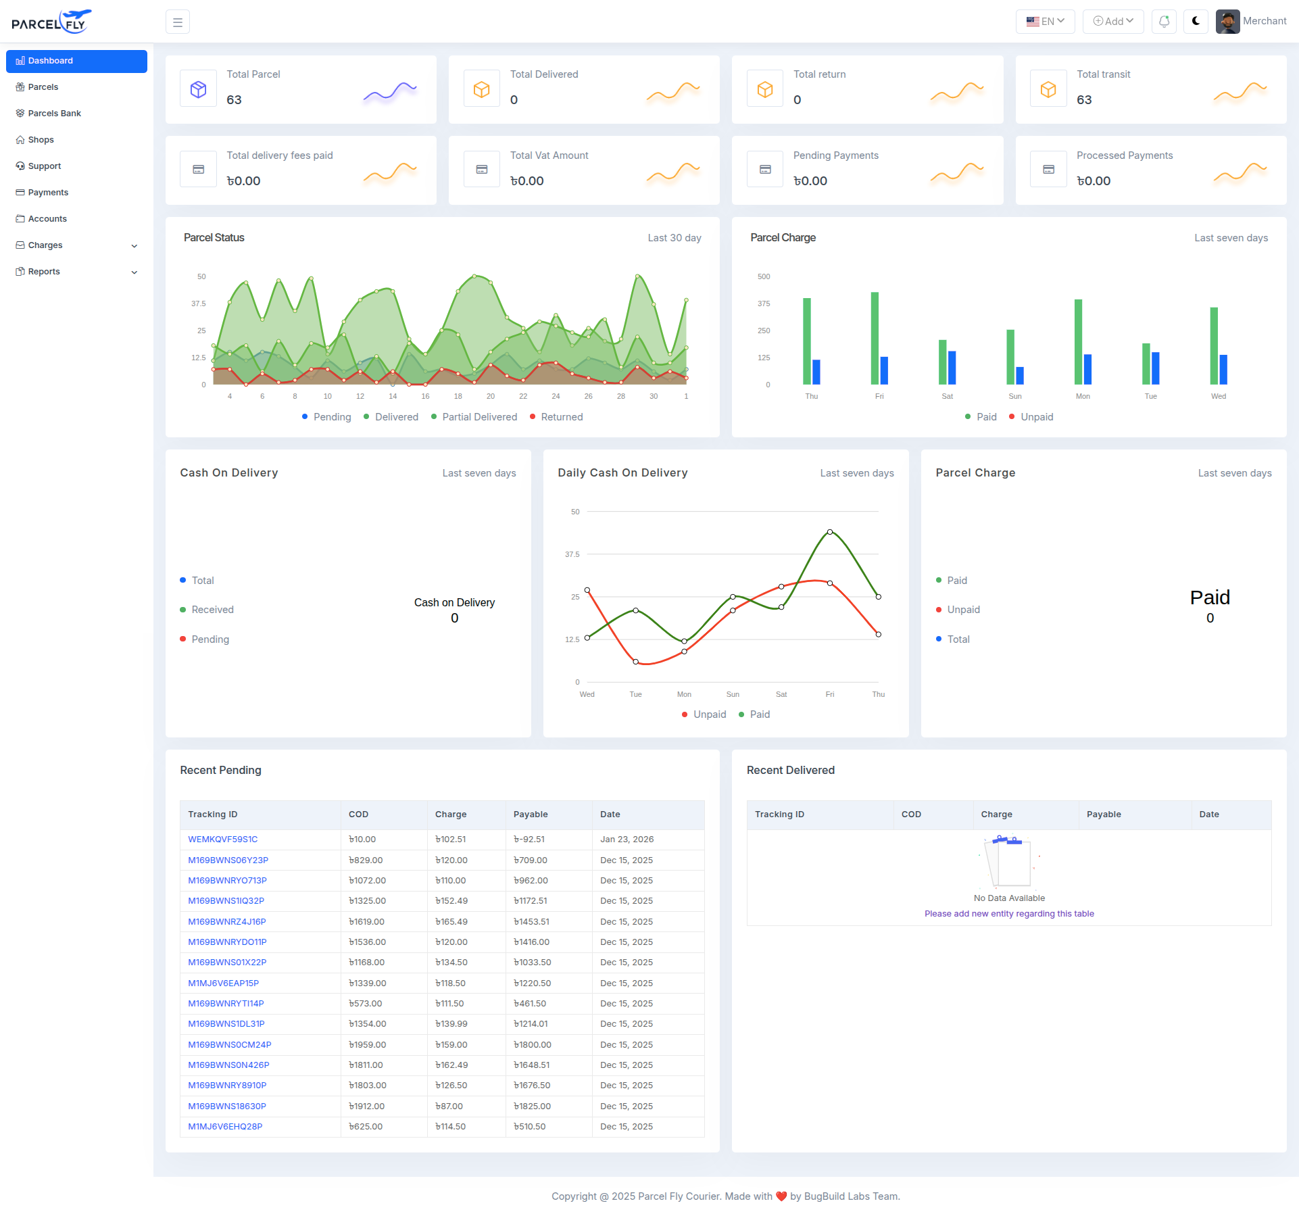Click the Total Parcel package icon

click(x=198, y=88)
